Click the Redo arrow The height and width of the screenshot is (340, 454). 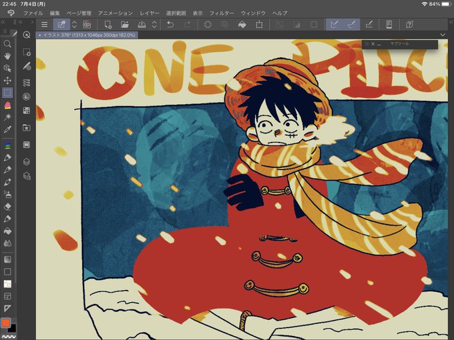188,25
